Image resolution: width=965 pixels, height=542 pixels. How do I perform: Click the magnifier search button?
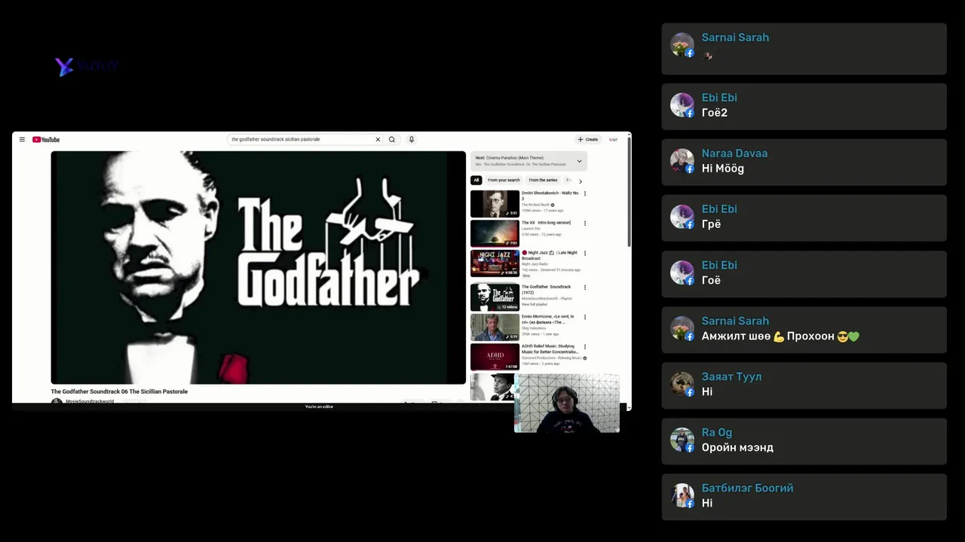click(392, 139)
